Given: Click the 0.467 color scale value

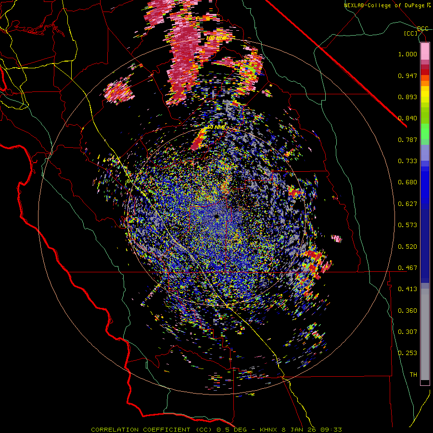Looking at the screenshot, I should tap(408, 268).
